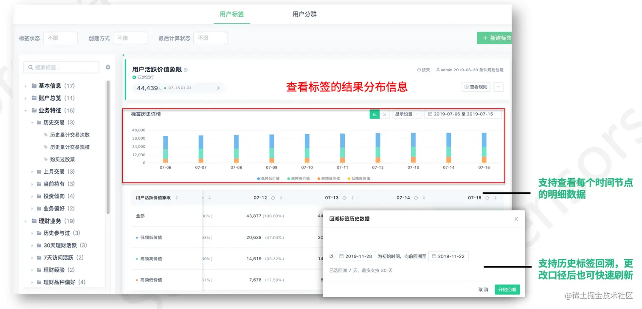Click the 理财业务 folder icon
This screenshot has width=642, height=309.
(34, 221)
